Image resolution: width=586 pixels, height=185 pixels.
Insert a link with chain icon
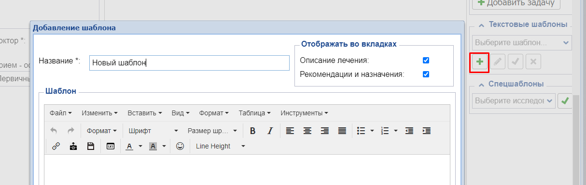56,146
